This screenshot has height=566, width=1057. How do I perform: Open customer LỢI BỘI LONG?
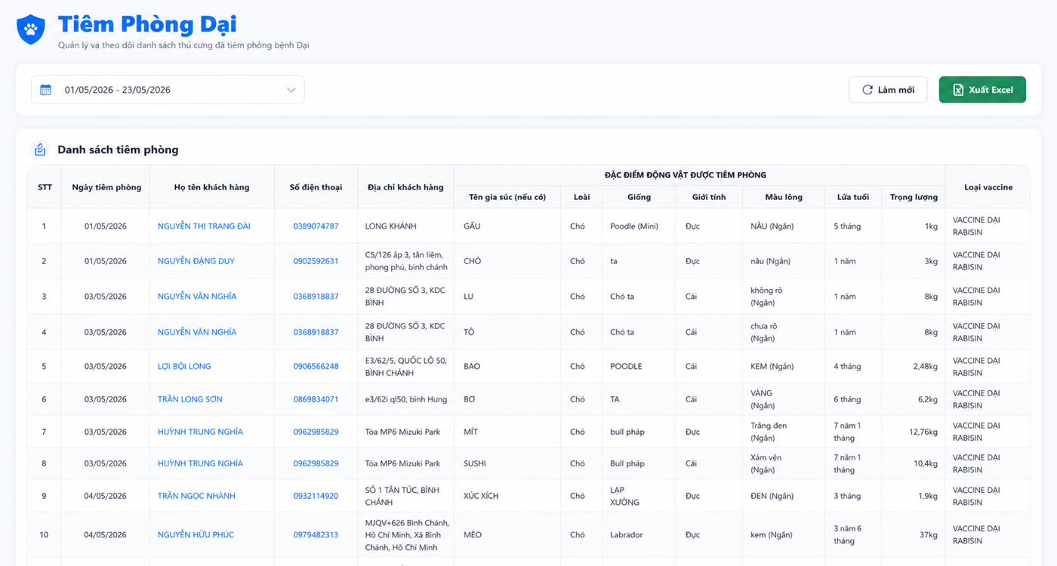point(184,367)
